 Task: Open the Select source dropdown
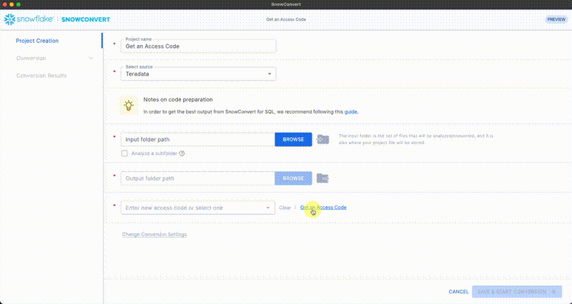pyautogui.click(x=198, y=73)
